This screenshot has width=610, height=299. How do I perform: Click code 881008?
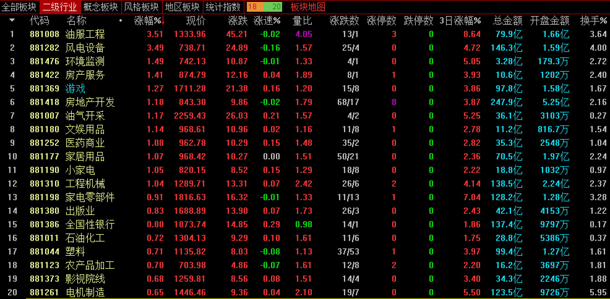[x=45, y=34]
